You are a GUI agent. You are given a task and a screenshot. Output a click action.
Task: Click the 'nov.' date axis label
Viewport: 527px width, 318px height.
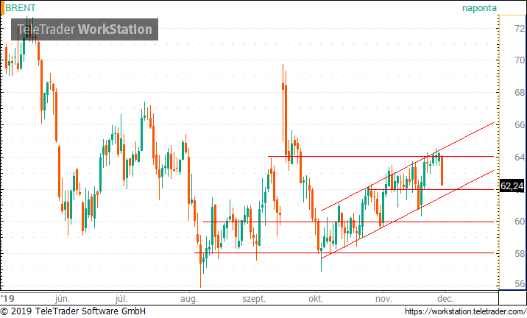pyautogui.click(x=383, y=299)
